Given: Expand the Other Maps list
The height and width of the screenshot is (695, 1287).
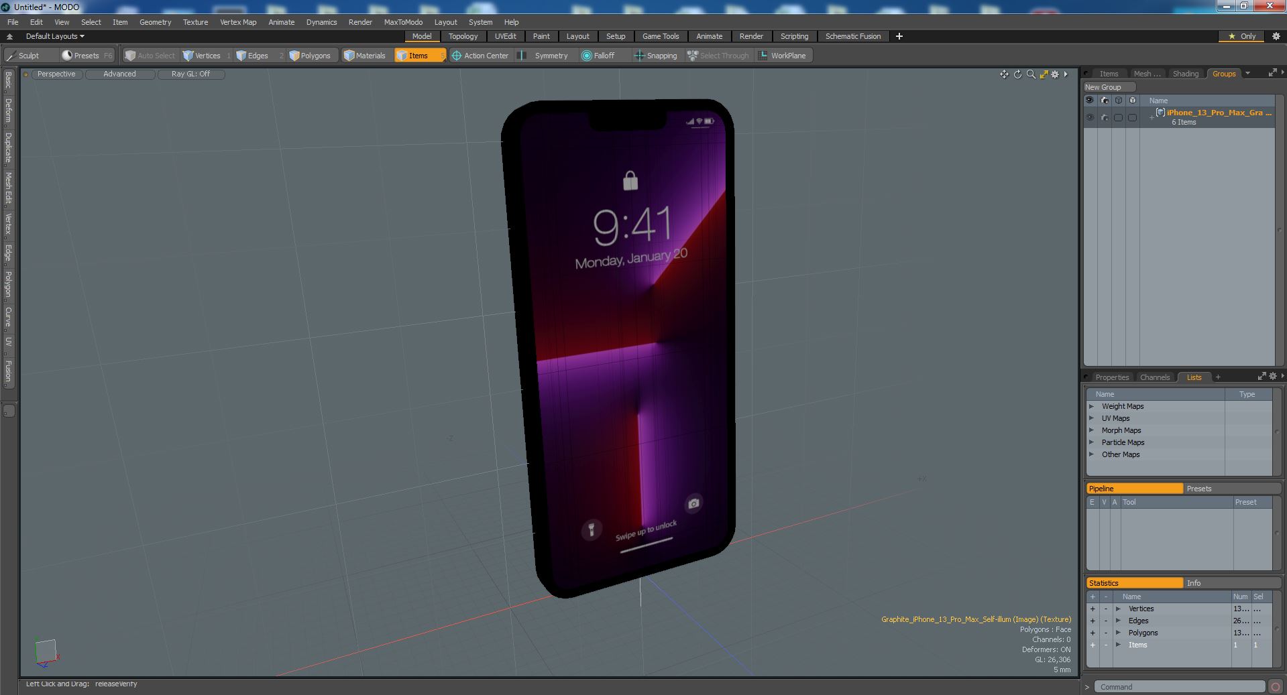Looking at the screenshot, I should [x=1092, y=454].
